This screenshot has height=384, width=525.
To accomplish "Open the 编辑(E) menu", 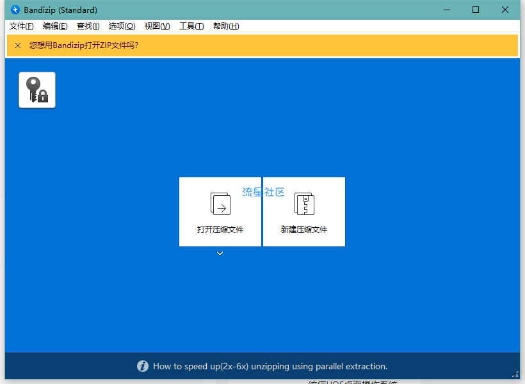I will pos(55,26).
